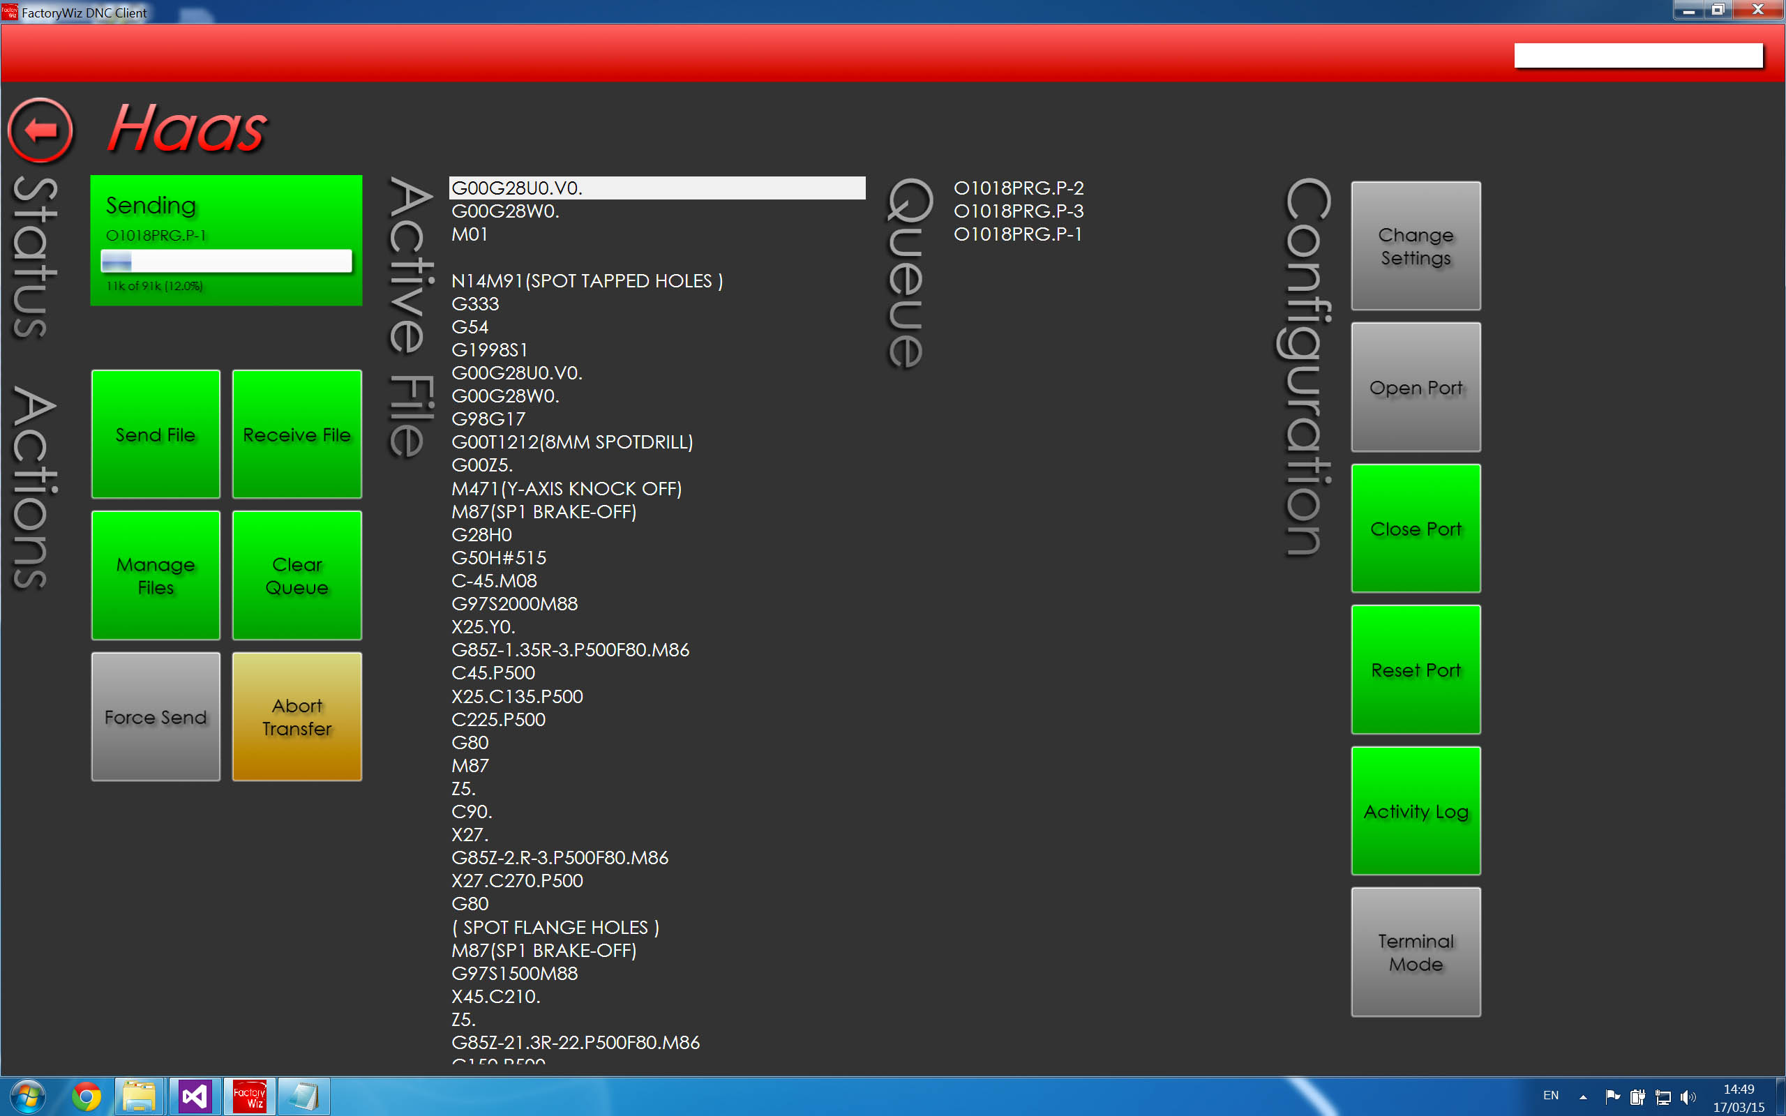Click the Action Center flag icon

click(x=1612, y=1096)
